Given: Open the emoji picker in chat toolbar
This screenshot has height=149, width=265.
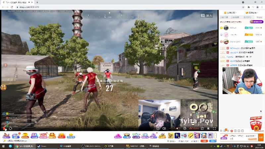Looking at the screenshot, I should tap(221, 131).
